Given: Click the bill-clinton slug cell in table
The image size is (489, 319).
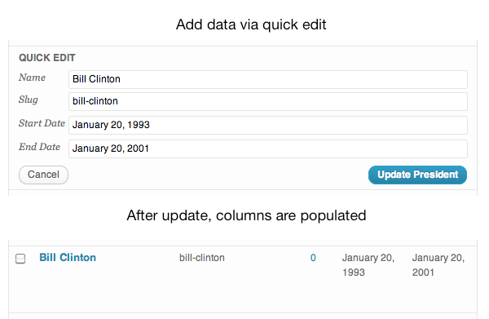Looking at the screenshot, I should pyautogui.click(x=202, y=258).
